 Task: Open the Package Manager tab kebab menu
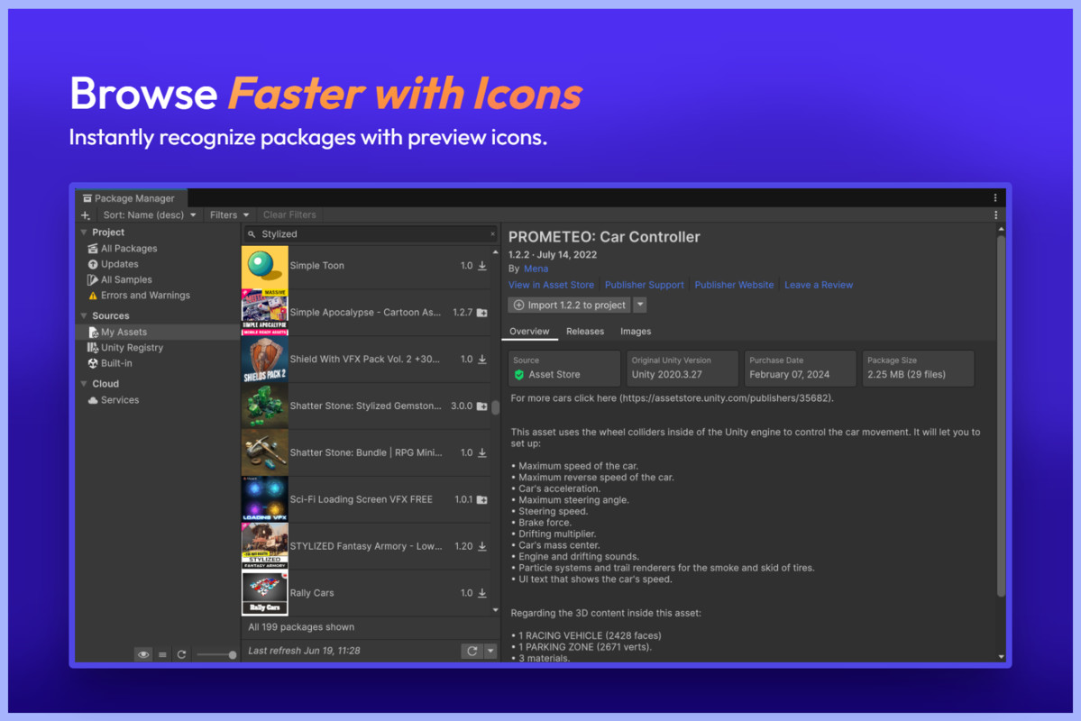(995, 198)
